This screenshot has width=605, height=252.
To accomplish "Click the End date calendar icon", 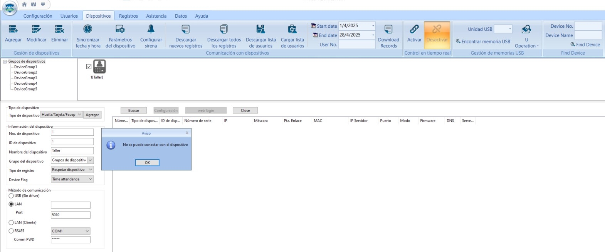I will tap(315, 35).
